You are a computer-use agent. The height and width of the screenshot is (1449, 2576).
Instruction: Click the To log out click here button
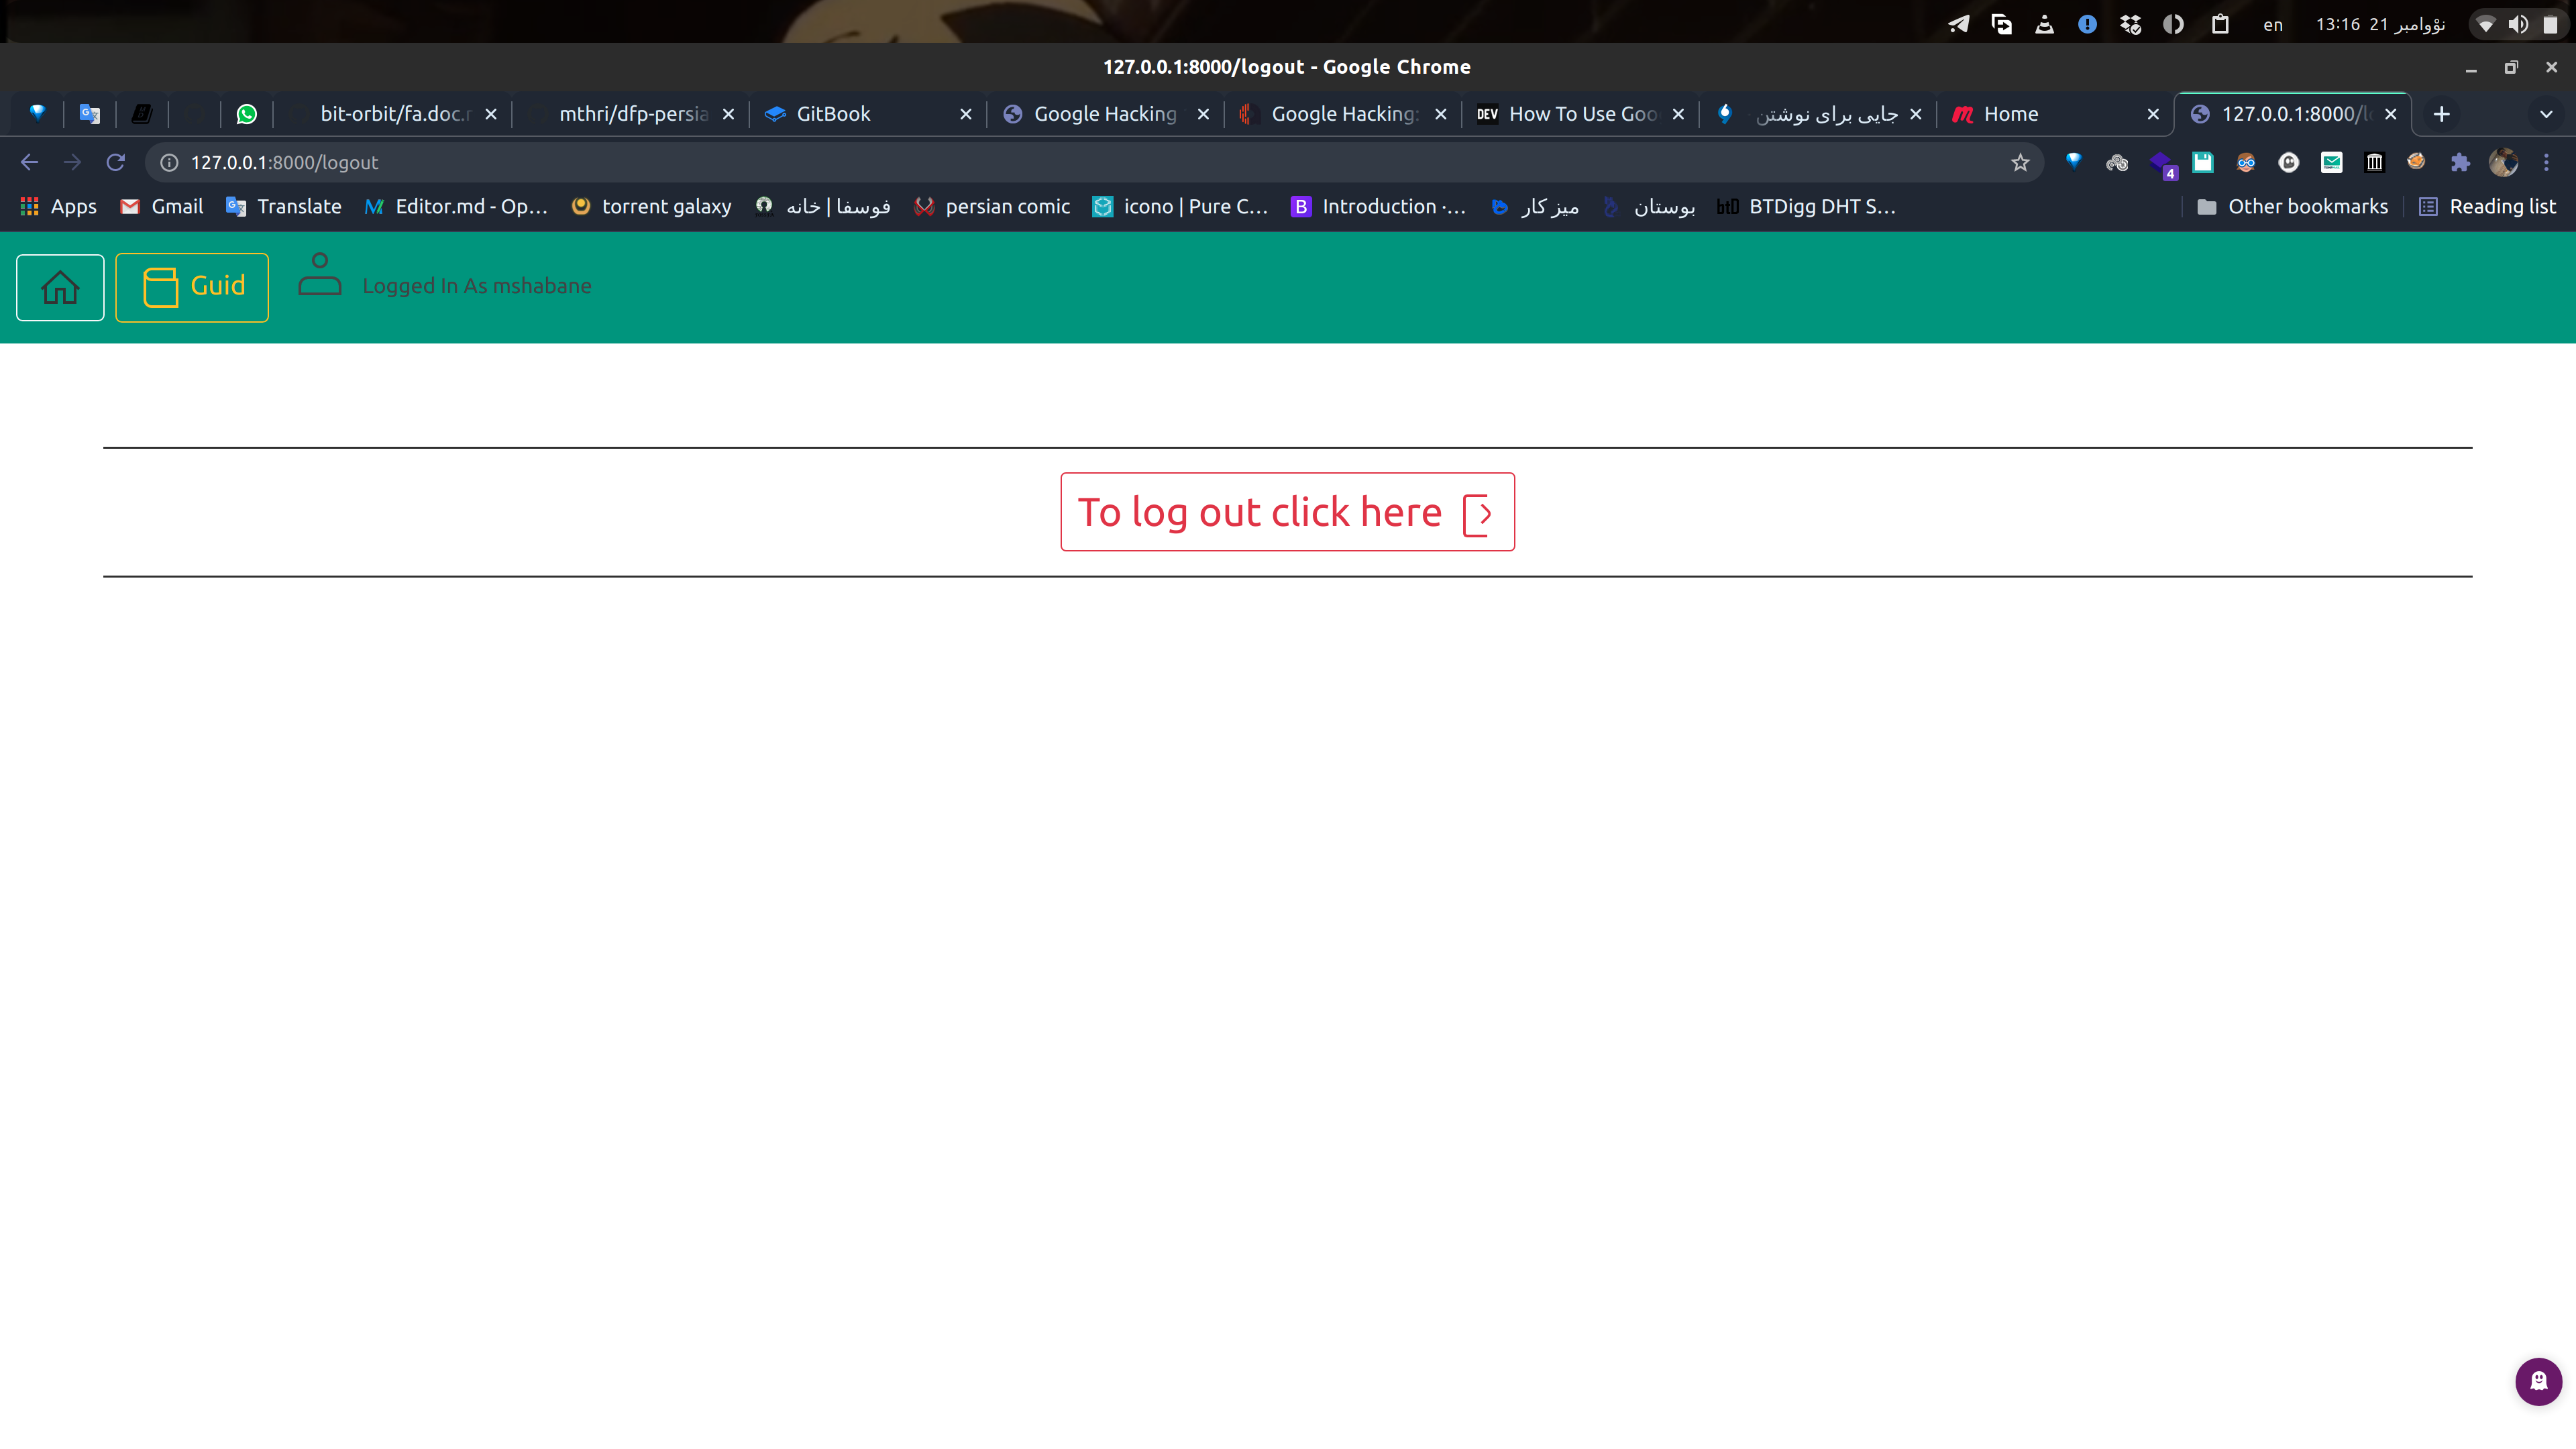[1287, 511]
